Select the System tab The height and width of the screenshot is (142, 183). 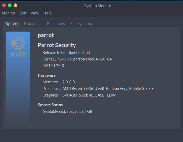(x=12, y=24)
